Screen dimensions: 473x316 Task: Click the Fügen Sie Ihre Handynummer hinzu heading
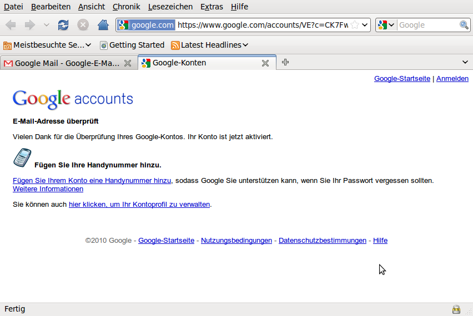pos(98,165)
